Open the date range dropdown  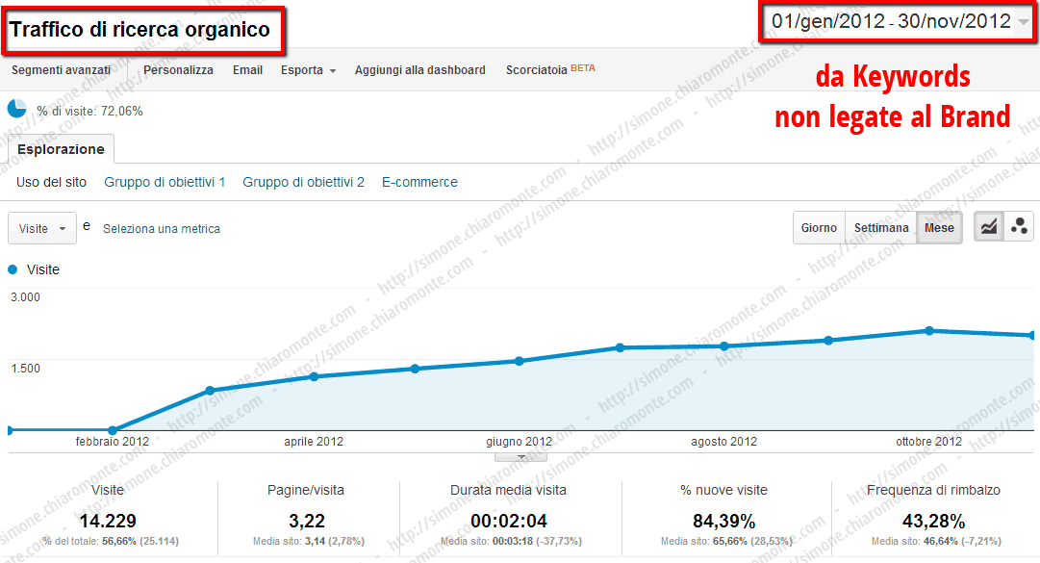tap(899, 21)
